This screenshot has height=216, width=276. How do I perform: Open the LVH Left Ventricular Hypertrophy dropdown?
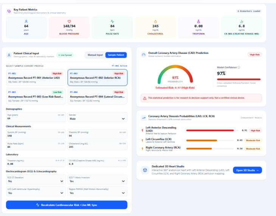coord(36,191)
